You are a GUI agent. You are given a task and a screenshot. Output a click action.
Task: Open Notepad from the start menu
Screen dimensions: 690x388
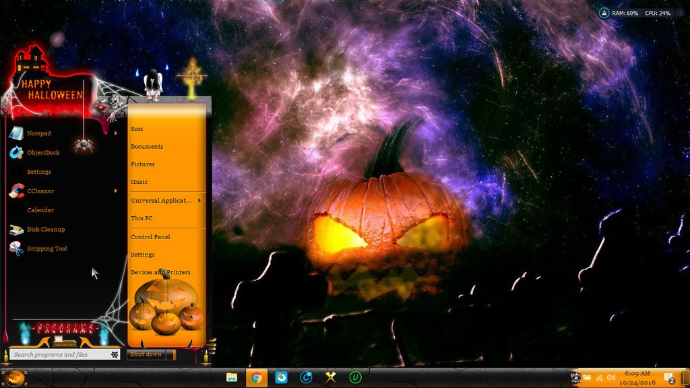tap(38, 133)
